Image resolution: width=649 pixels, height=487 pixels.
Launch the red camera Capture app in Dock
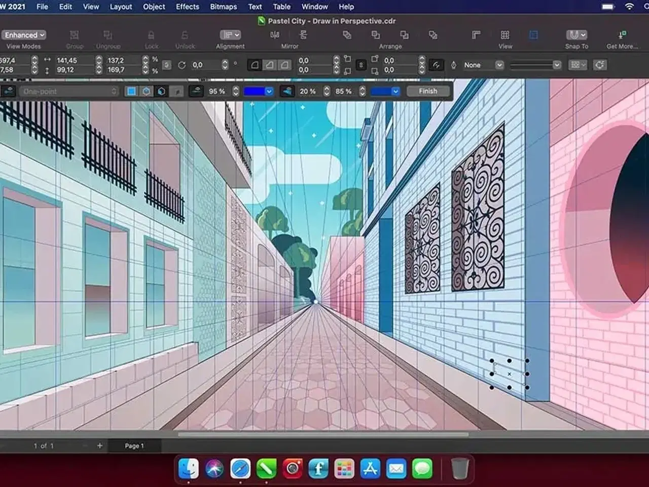293,469
